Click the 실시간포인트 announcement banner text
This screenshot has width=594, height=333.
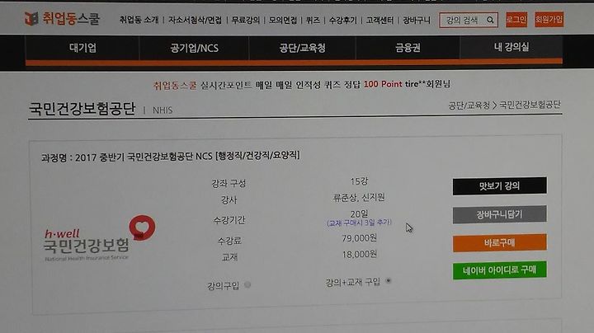(302, 84)
